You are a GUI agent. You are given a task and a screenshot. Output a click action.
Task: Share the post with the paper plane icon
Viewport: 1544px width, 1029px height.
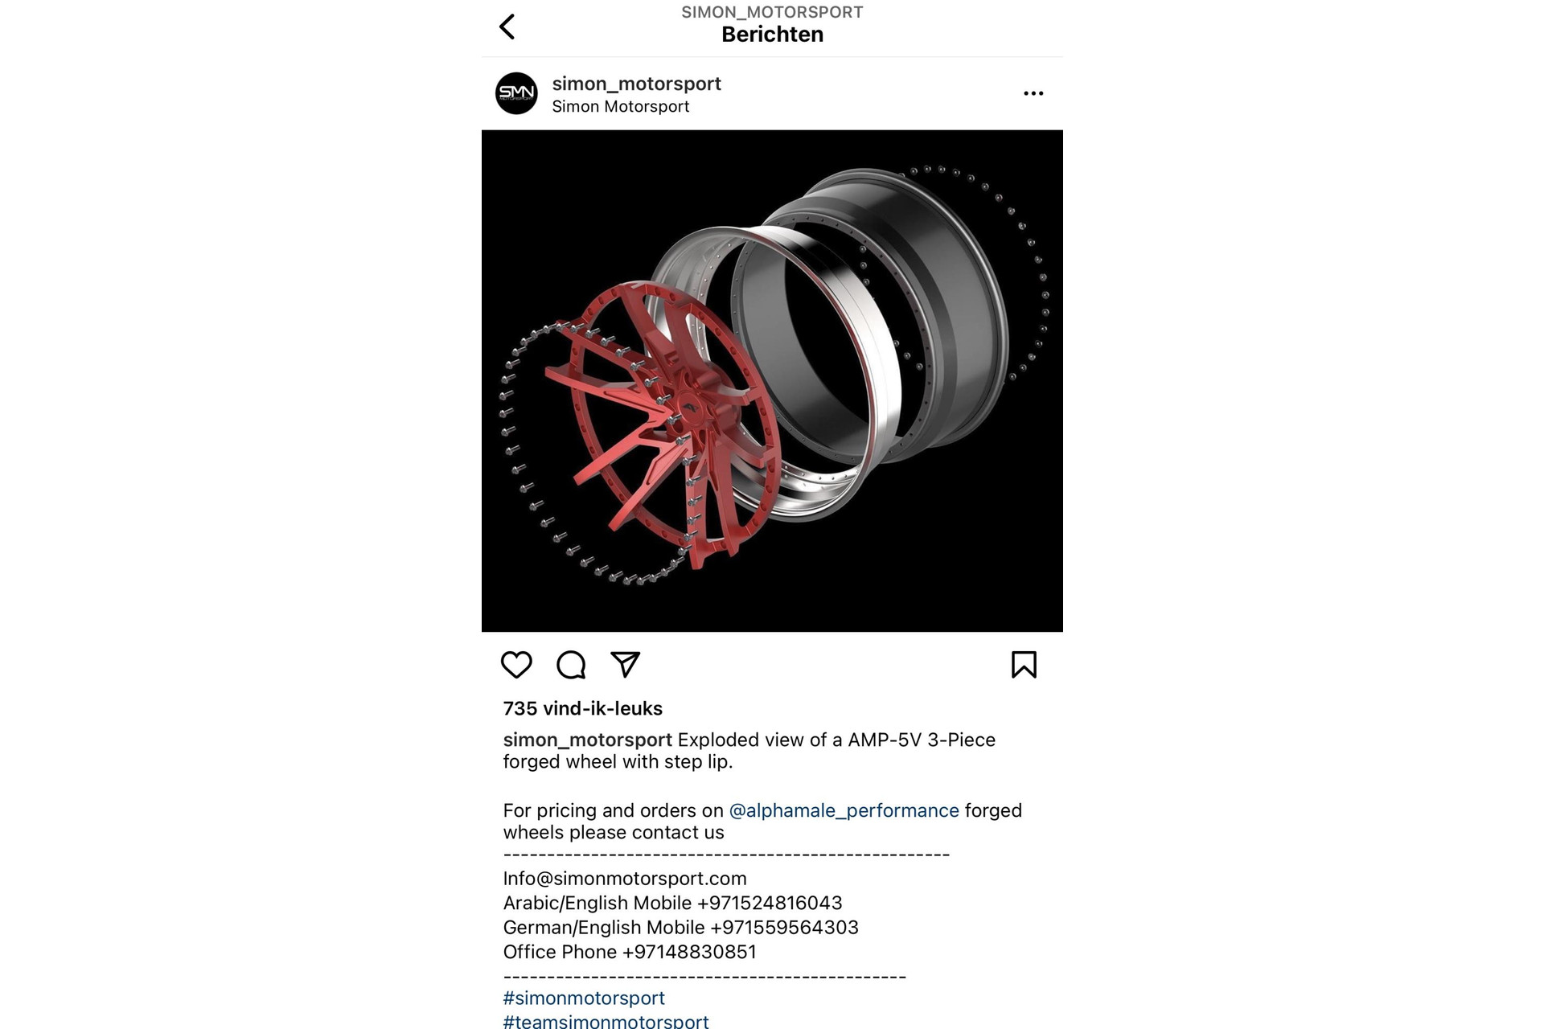pos(625,664)
